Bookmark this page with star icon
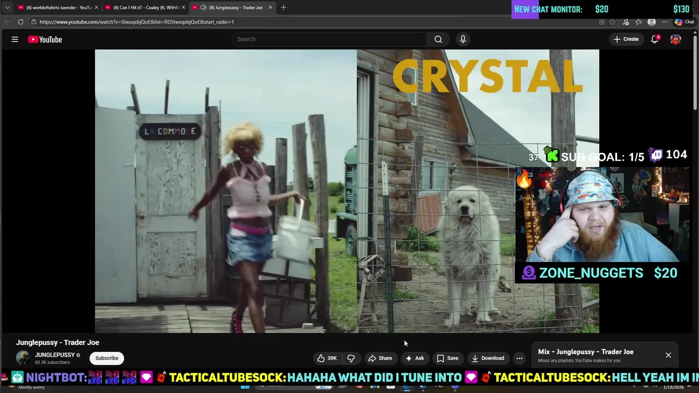699x393 pixels. tap(612, 22)
